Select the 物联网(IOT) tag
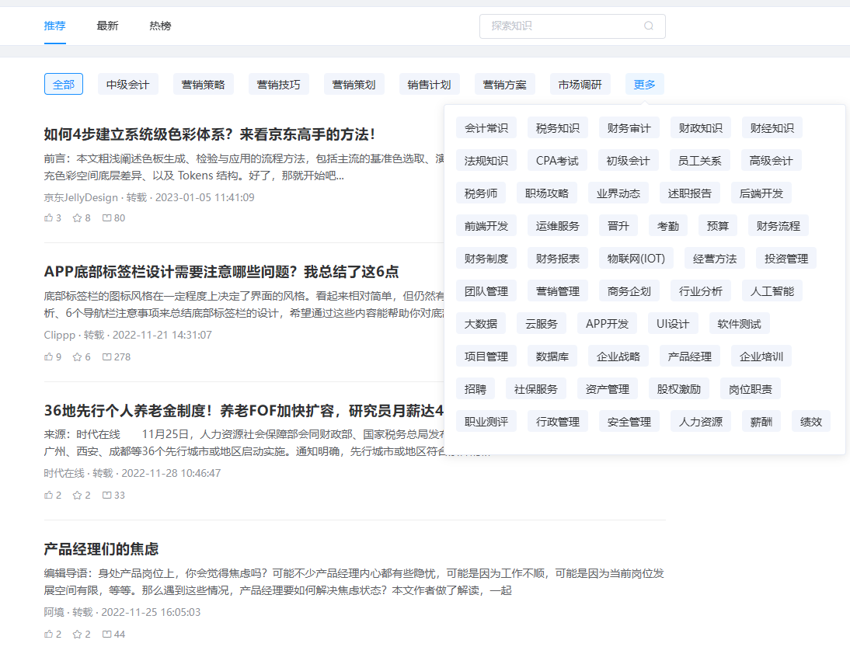 click(636, 259)
